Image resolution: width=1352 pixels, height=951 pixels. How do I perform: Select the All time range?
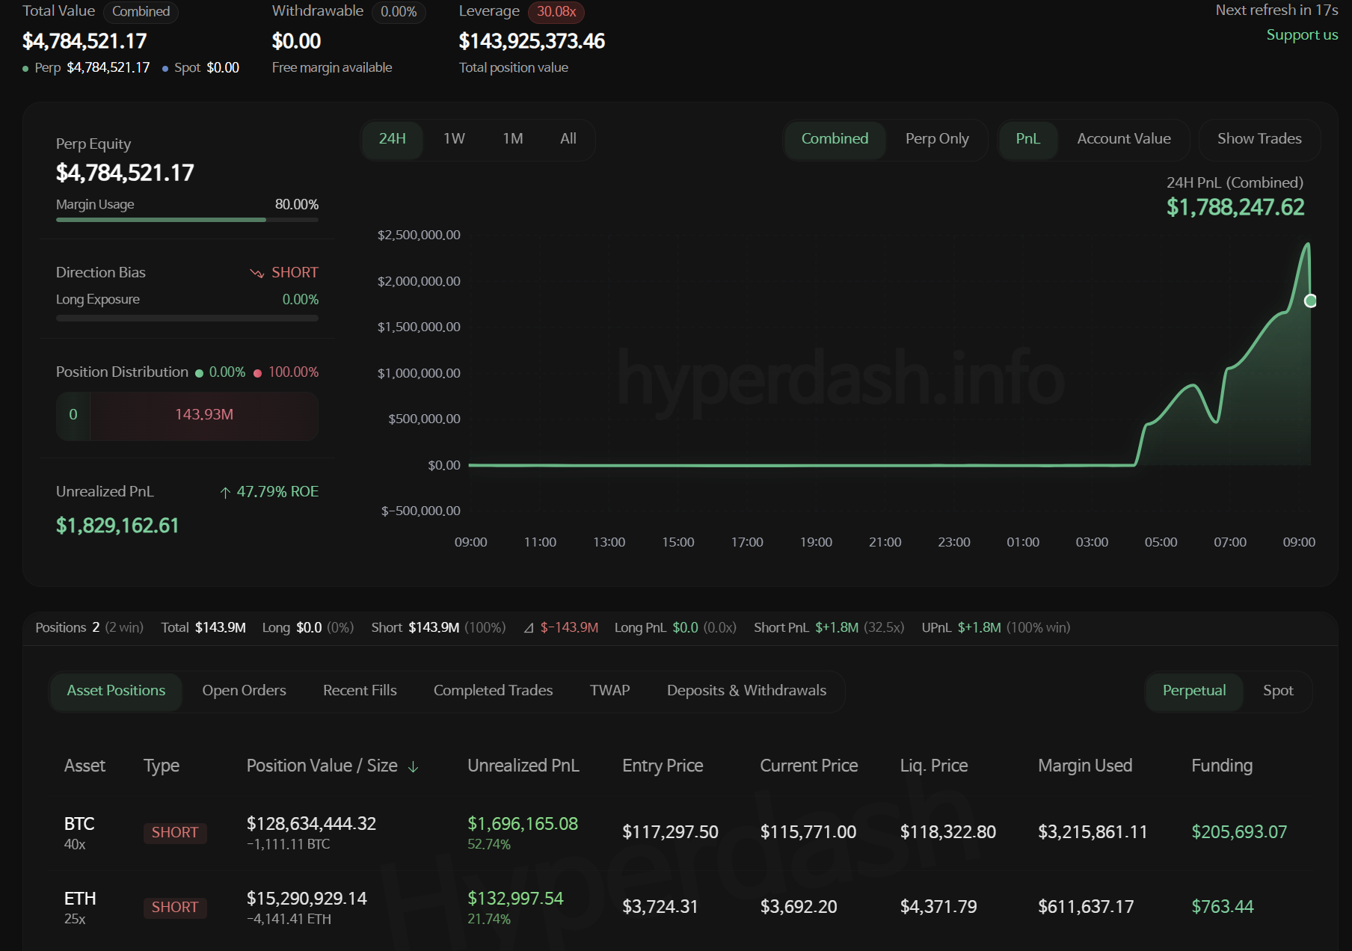point(568,139)
